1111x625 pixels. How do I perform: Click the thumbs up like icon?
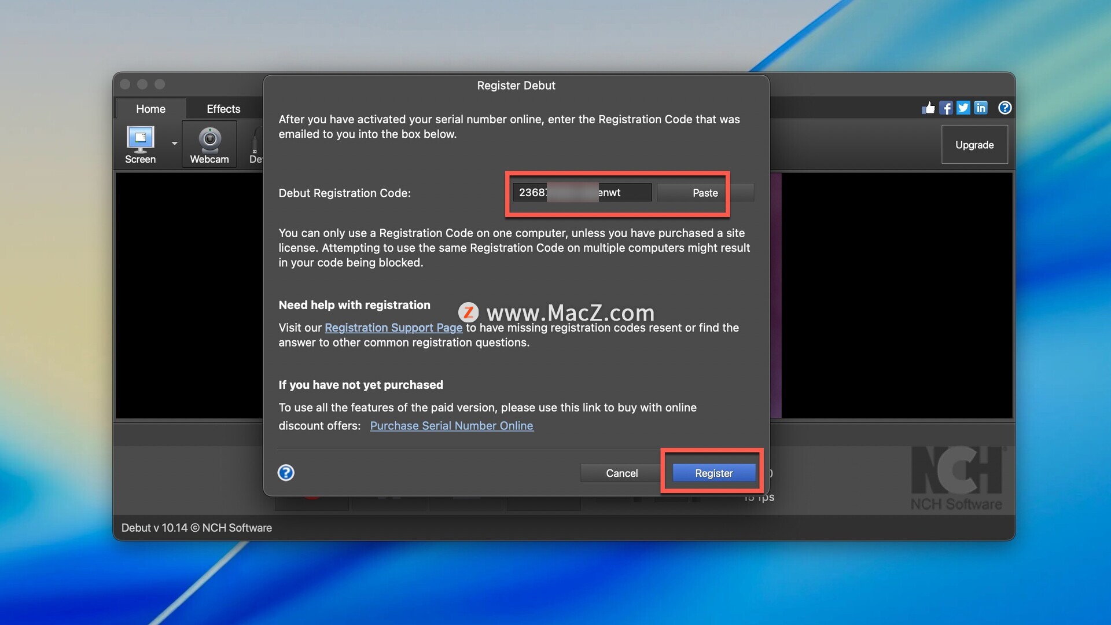(928, 108)
